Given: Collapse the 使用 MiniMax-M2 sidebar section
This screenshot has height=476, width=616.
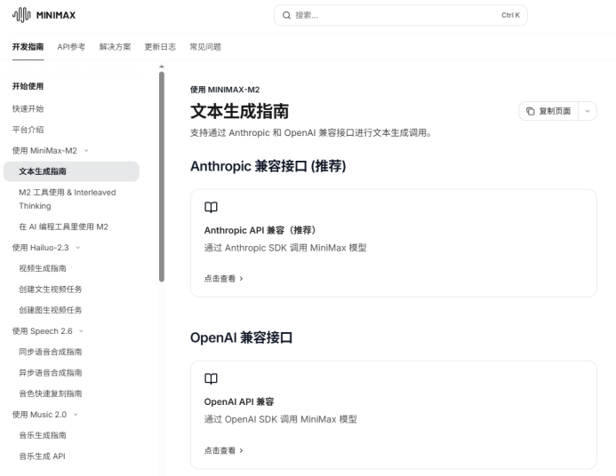Looking at the screenshot, I should coord(86,150).
